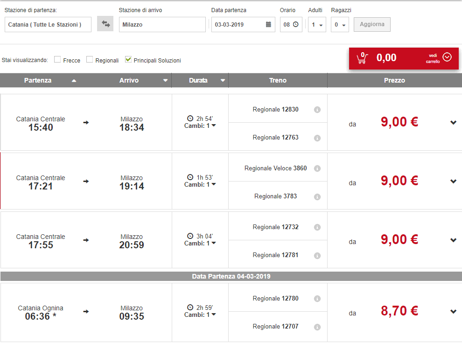The image size is (462, 343).
Task: Click the Prezzo column header
Action: 394,80
